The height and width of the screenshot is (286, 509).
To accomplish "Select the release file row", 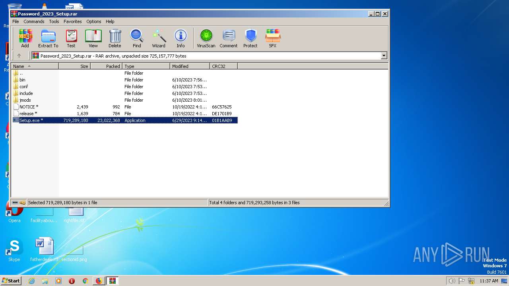I will (x=125, y=114).
